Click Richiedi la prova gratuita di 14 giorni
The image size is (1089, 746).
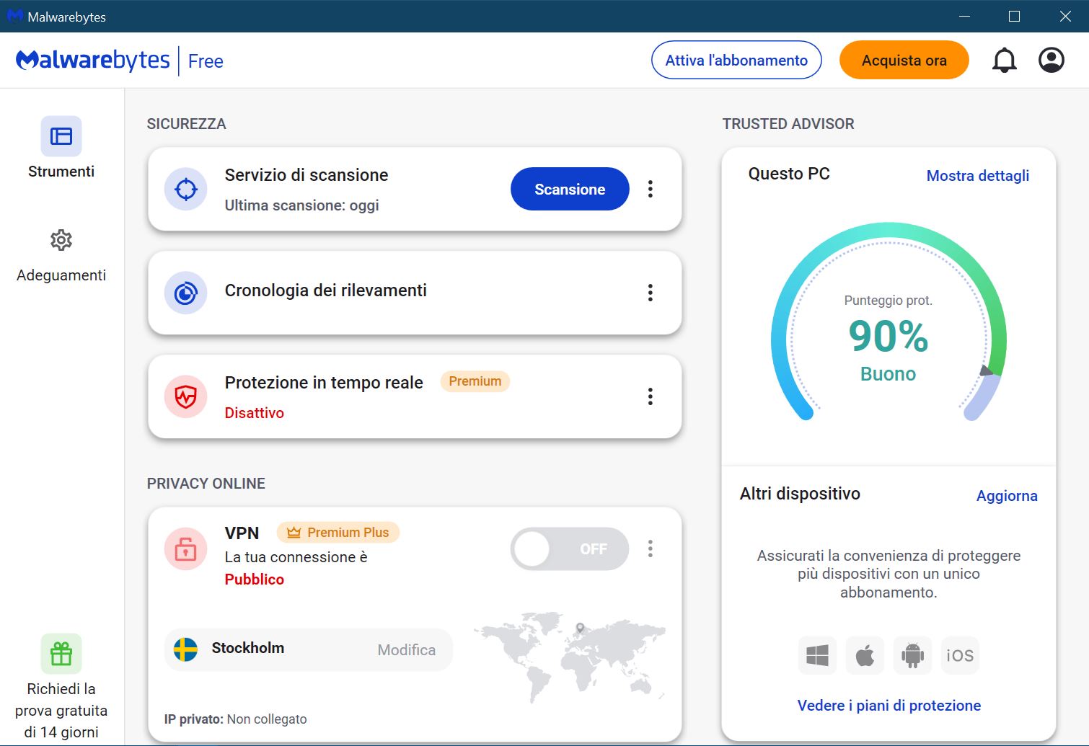tap(61, 710)
